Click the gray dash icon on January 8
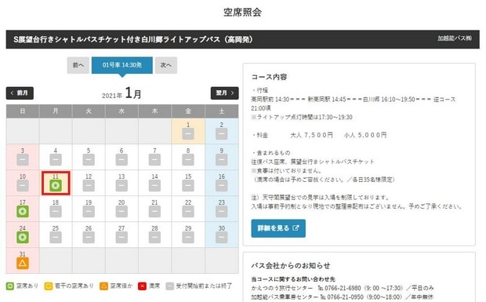Screen dimensions: 486x302 [188, 160]
